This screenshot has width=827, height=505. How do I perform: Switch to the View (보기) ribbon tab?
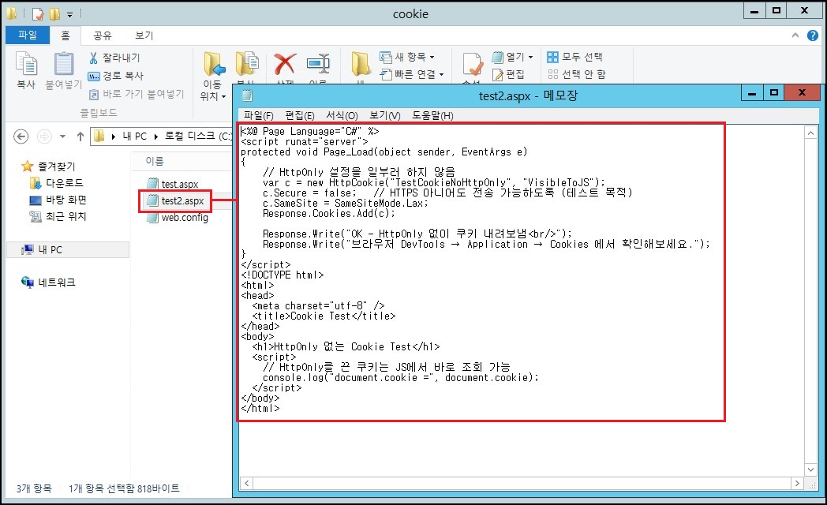pos(144,36)
